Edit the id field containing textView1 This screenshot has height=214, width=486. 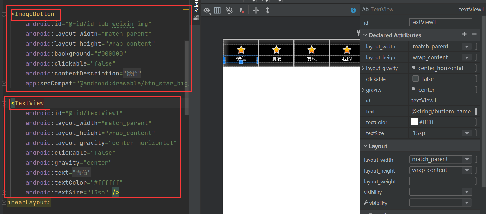(441, 22)
